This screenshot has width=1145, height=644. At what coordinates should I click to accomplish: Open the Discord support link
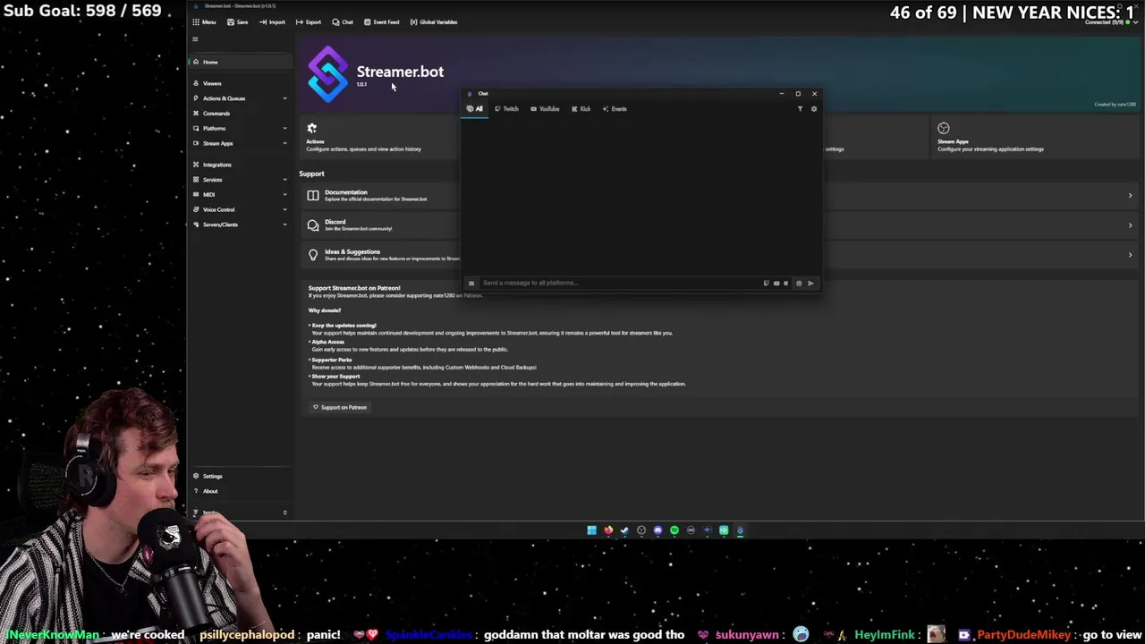(x=358, y=225)
